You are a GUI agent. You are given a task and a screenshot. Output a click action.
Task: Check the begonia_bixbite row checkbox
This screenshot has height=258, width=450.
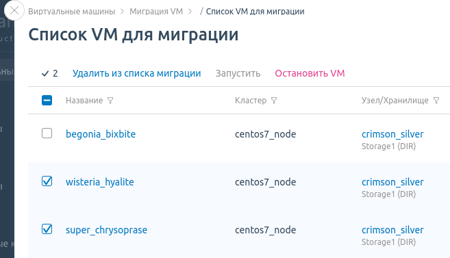click(47, 133)
